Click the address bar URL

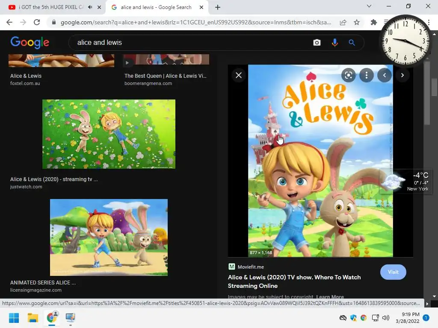(195, 22)
